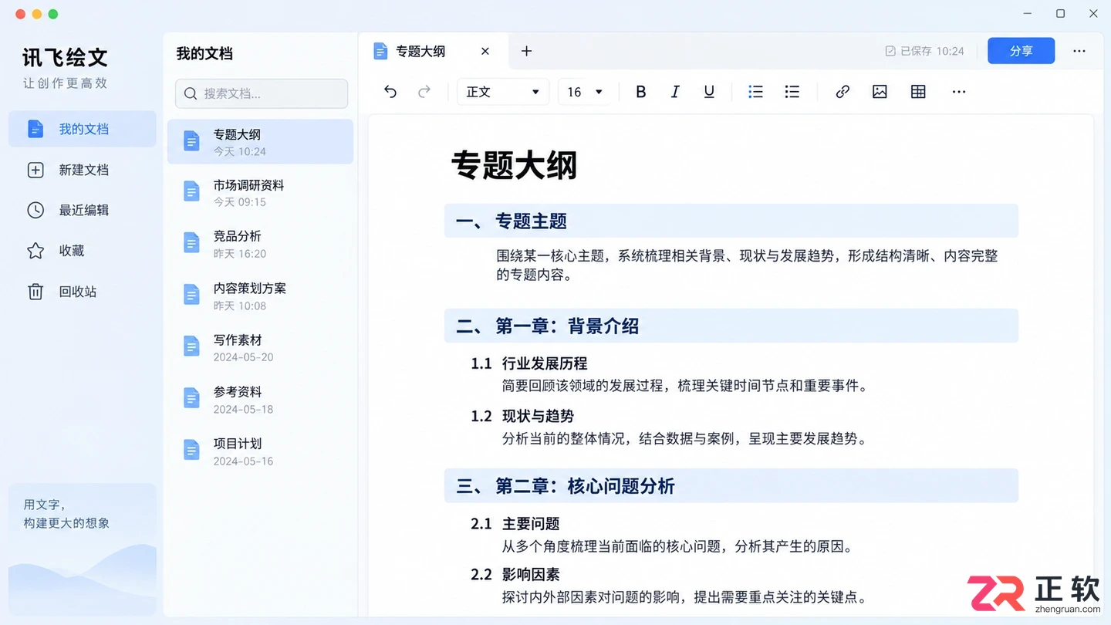The image size is (1111, 625).
Task: Underline the selected text
Action: 709,92
